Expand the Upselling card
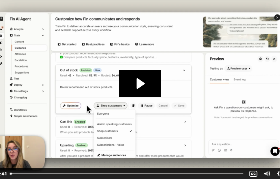This screenshot has height=179, width=280. (x=185, y=145)
